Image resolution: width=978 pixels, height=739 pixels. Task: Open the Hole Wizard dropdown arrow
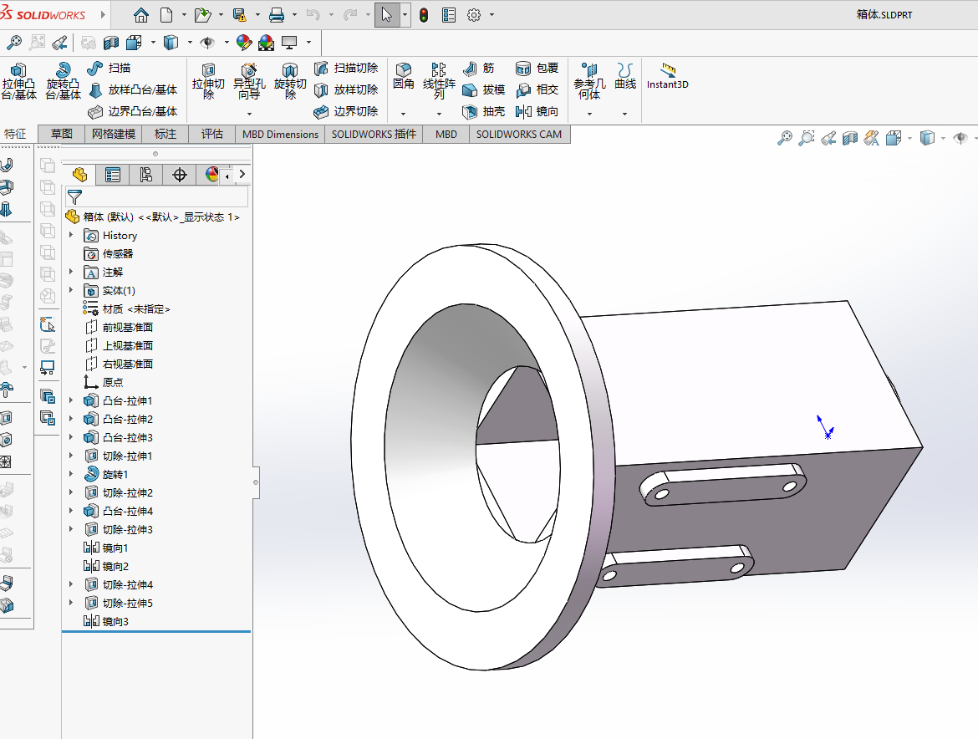(x=249, y=115)
